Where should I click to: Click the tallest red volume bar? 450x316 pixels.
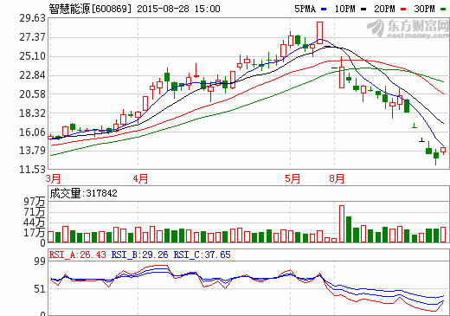point(342,223)
